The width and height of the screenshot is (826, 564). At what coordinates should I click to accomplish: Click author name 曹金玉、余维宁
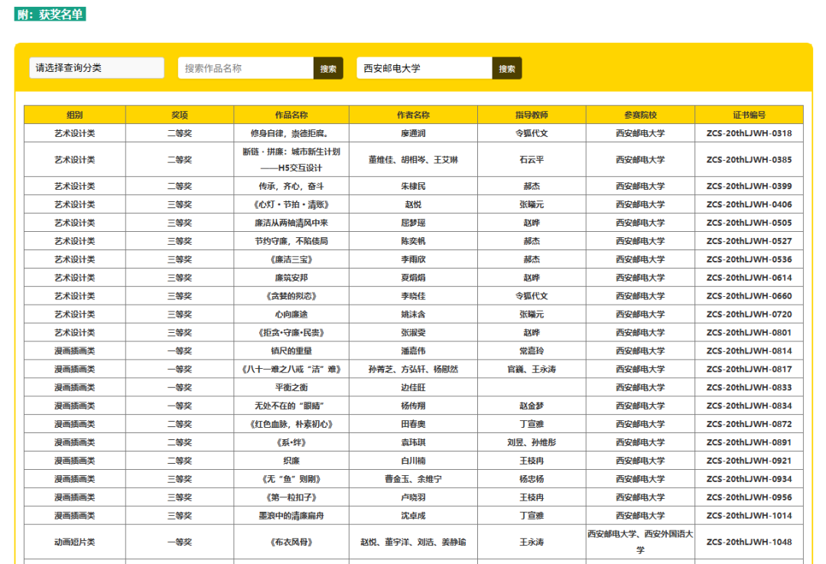(x=413, y=479)
